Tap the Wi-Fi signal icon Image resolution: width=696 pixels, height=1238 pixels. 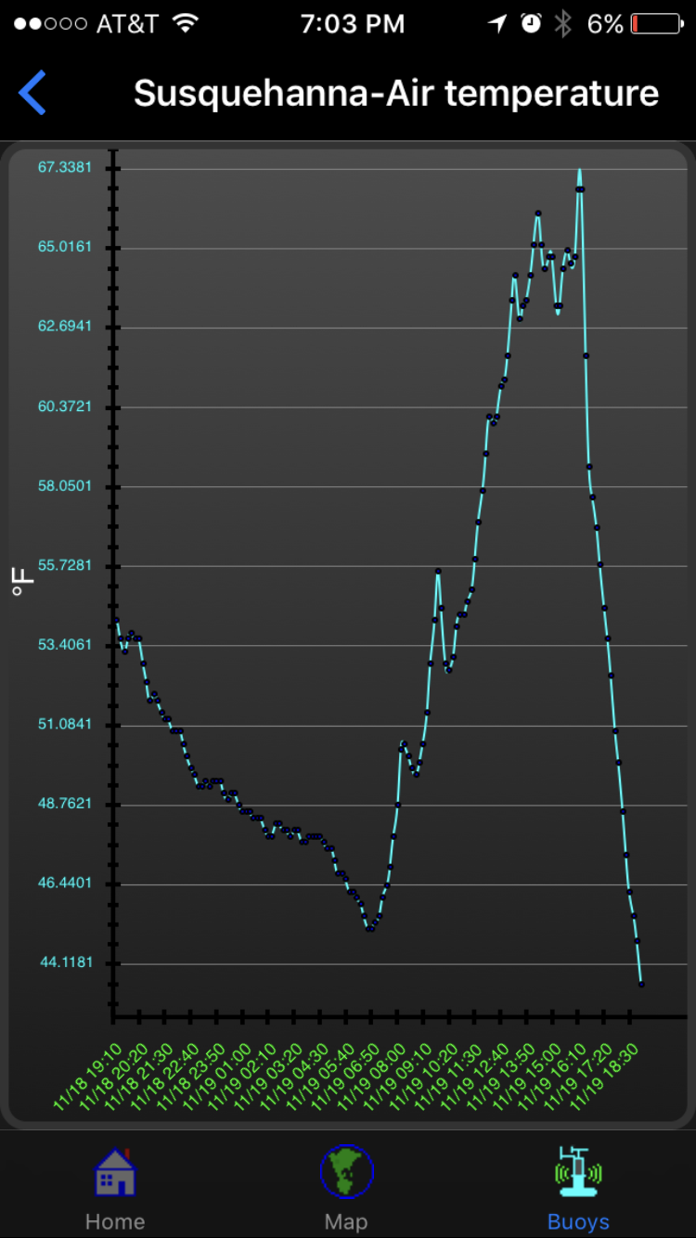click(187, 24)
